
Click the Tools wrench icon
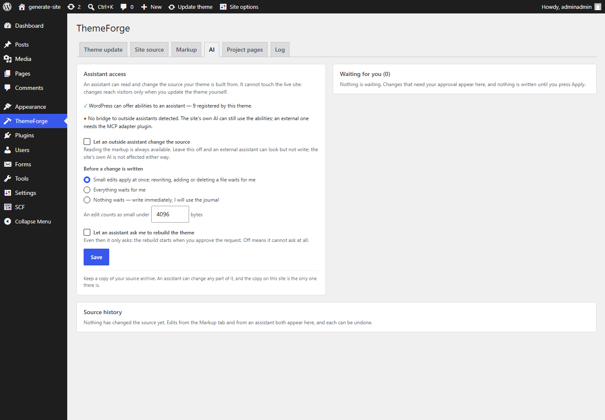coord(8,178)
